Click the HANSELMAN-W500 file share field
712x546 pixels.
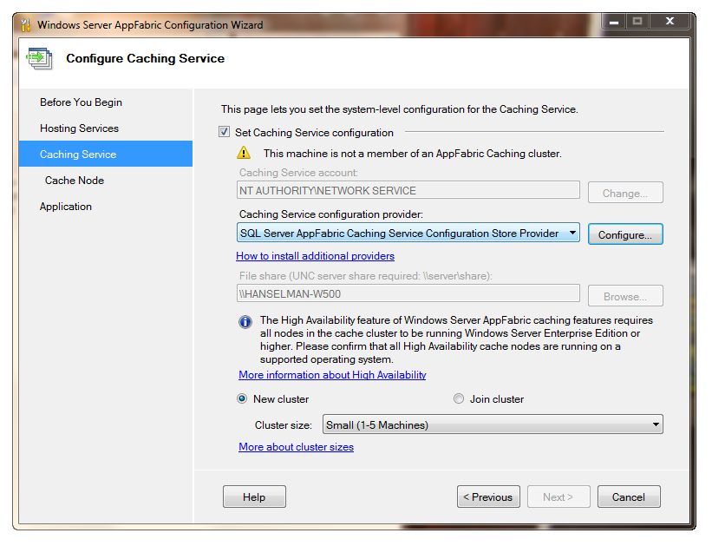(408, 294)
